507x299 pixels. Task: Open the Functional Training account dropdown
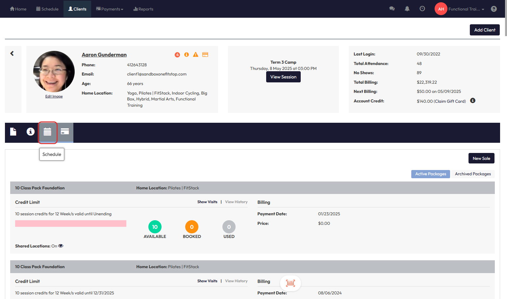pos(466,9)
